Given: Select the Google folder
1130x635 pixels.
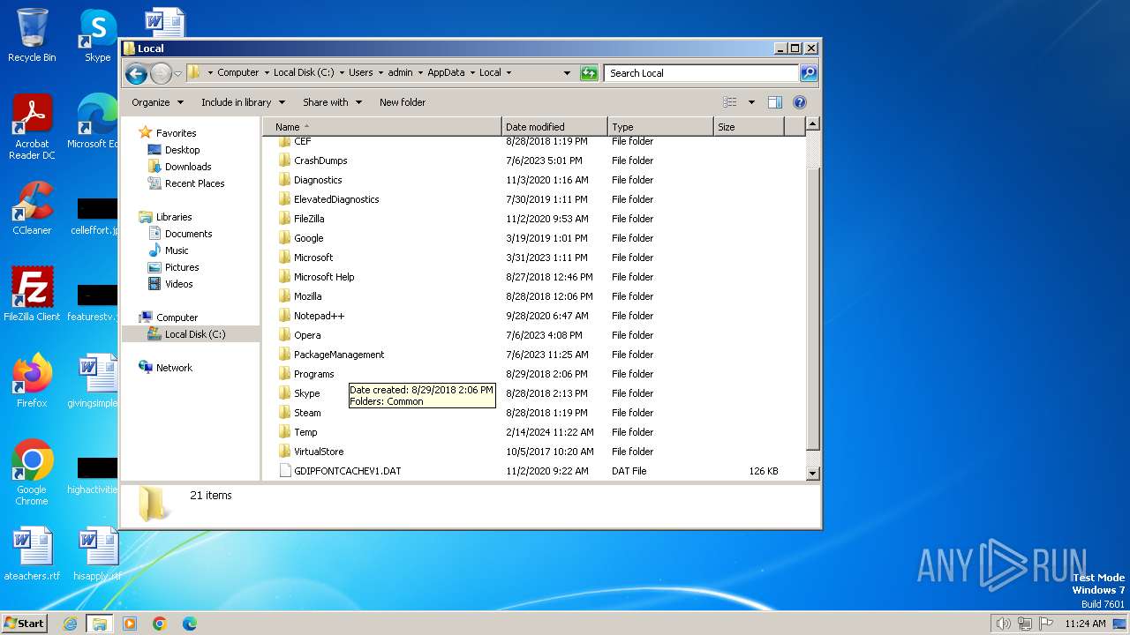Looking at the screenshot, I should [308, 238].
